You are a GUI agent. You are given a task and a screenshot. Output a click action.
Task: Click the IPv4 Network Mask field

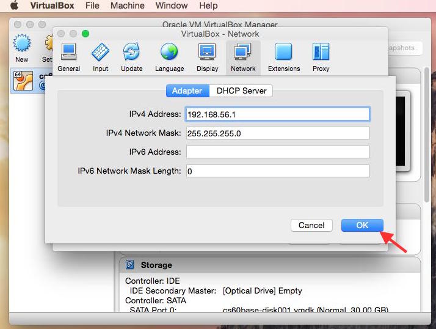click(x=277, y=133)
